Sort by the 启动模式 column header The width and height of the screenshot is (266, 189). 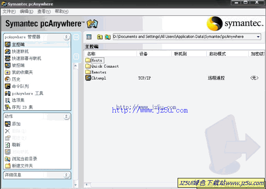pyautogui.click(x=228, y=54)
